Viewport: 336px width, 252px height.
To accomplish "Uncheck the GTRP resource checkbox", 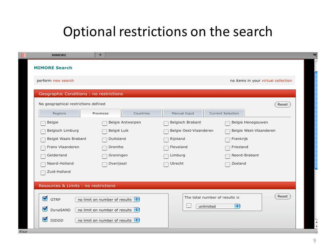I will (x=45, y=198).
